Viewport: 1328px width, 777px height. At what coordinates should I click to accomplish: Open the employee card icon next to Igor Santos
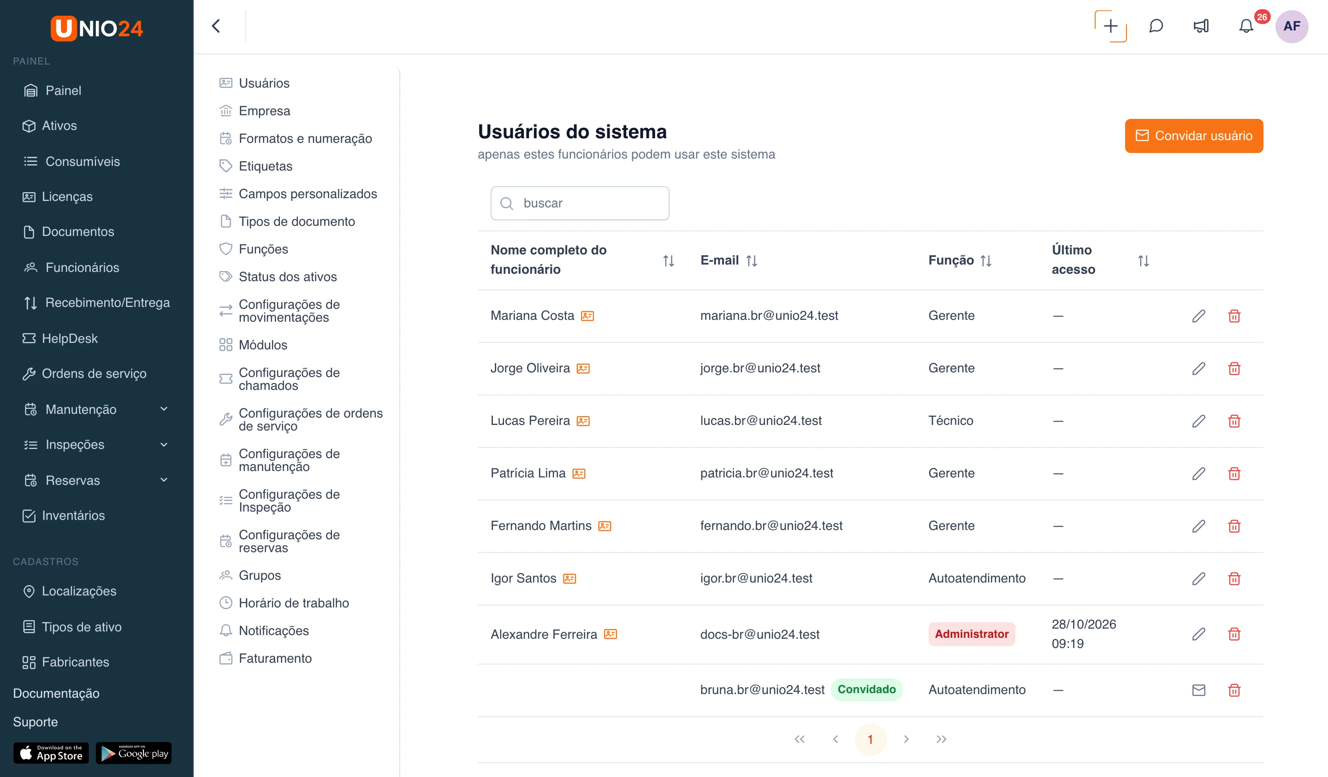pos(569,578)
